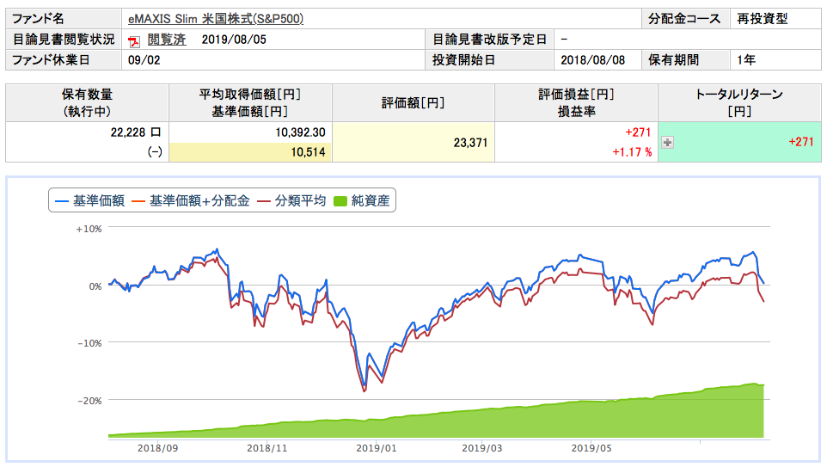
Task: Select the prospectus viewing date 2019/08/05
Action: click(x=234, y=40)
